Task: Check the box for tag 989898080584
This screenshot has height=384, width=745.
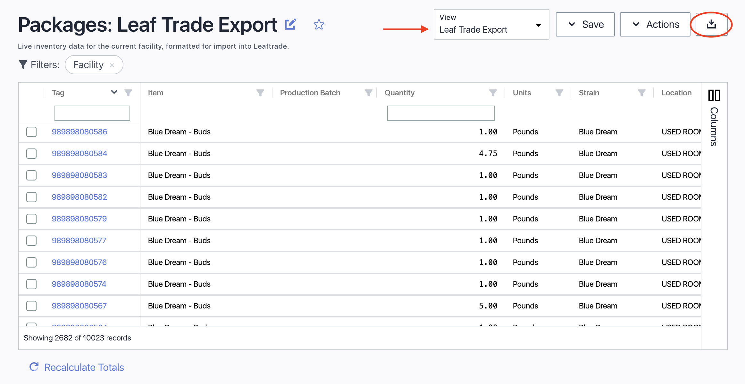Action: pyautogui.click(x=31, y=154)
